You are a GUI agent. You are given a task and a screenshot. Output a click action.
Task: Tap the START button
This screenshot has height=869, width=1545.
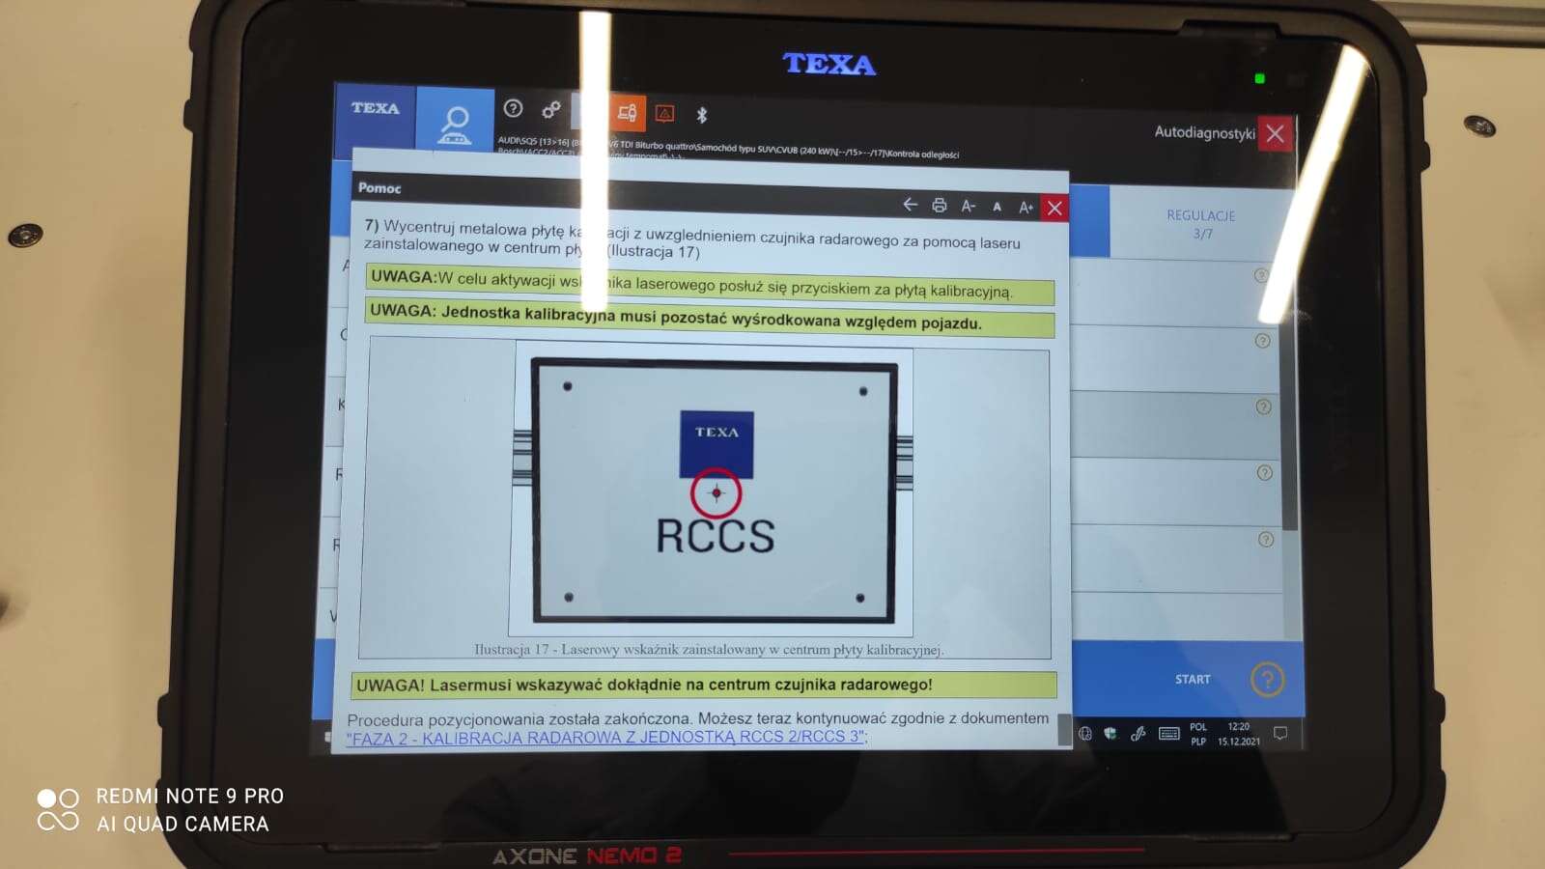coord(1193,679)
